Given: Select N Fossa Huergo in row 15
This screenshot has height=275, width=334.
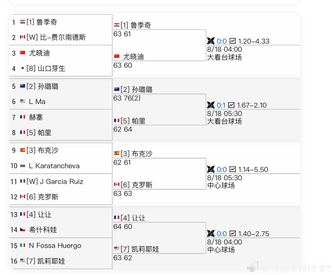Looking at the screenshot, I should click(x=55, y=246).
